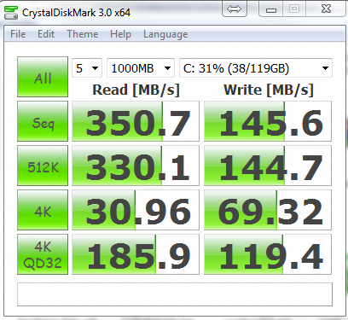Start the 4K QD32 benchmark test
The height and width of the screenshot is (320, 348).
pos(43,254)
